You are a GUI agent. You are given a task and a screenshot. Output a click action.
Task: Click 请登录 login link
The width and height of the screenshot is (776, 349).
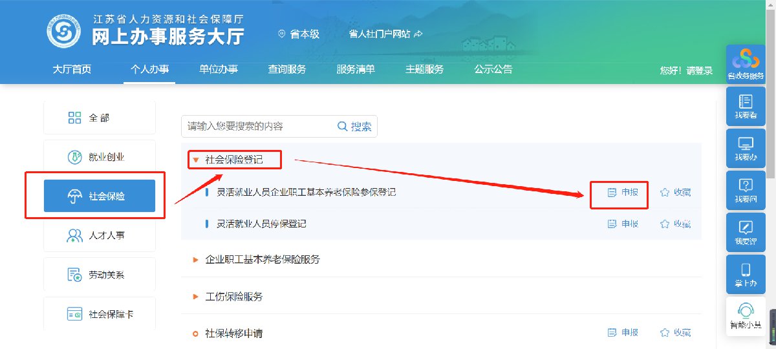[x=700, y=70]
